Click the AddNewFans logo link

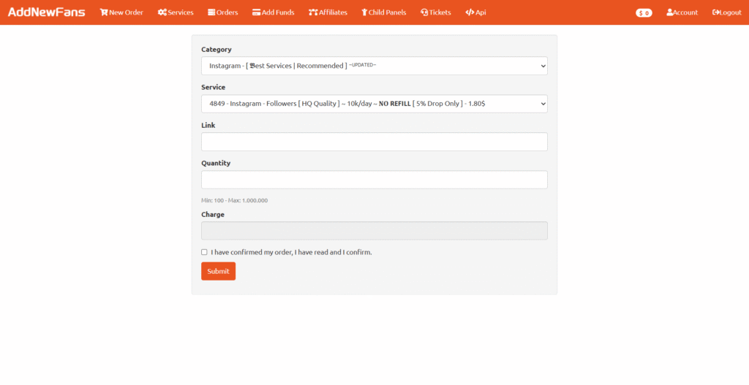[x=46, y=12]
